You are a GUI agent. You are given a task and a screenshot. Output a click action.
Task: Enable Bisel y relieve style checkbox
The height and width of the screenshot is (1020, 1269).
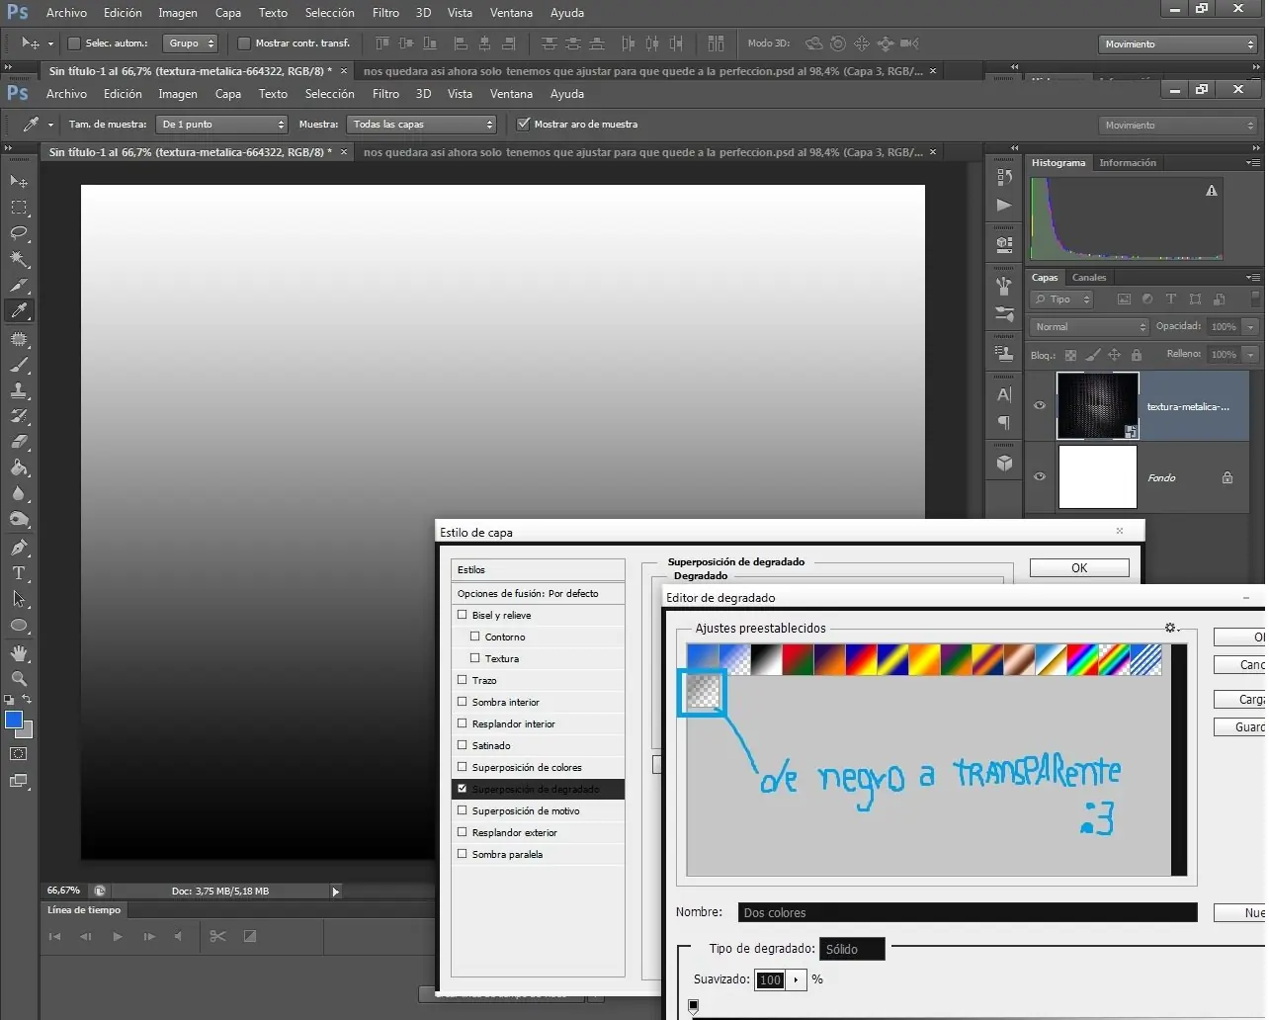tap(462, 615)
